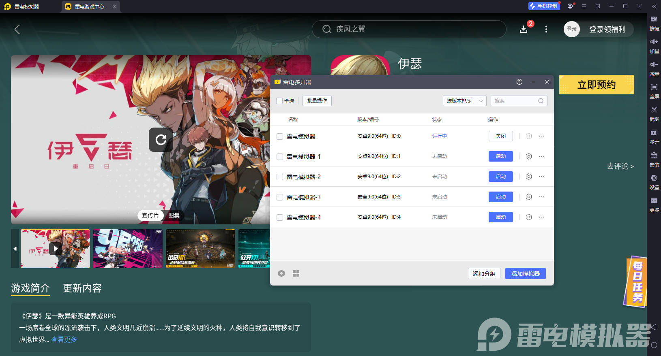The width and height of the screenshot is (661, 356).
Task: Open 更多 more tools in sidebar
Action: (x=654, y=205)
